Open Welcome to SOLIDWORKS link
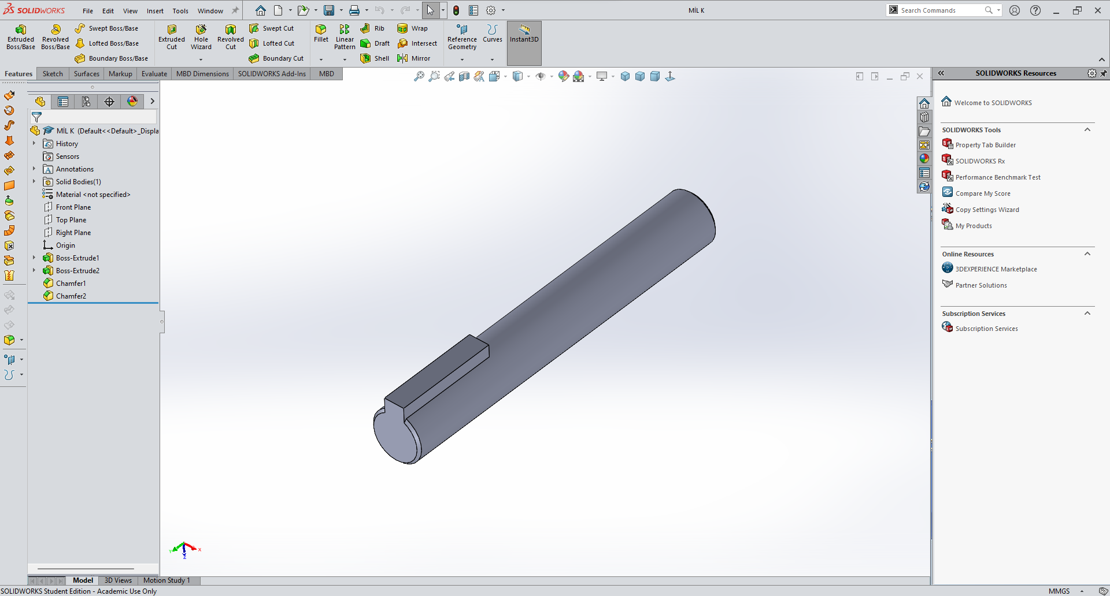Viewport: 1110px width, 596px height. point(993,103)
